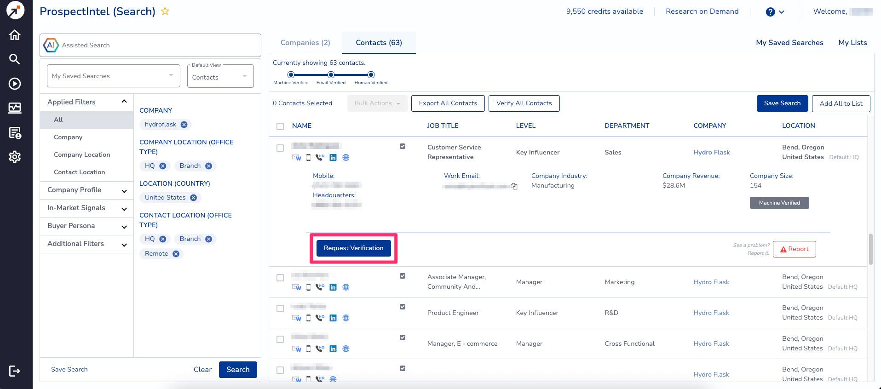This screenshot has height=389, width=881.
Task: Open the Play circle sidebar icon
Action: [x=15, y=83]
